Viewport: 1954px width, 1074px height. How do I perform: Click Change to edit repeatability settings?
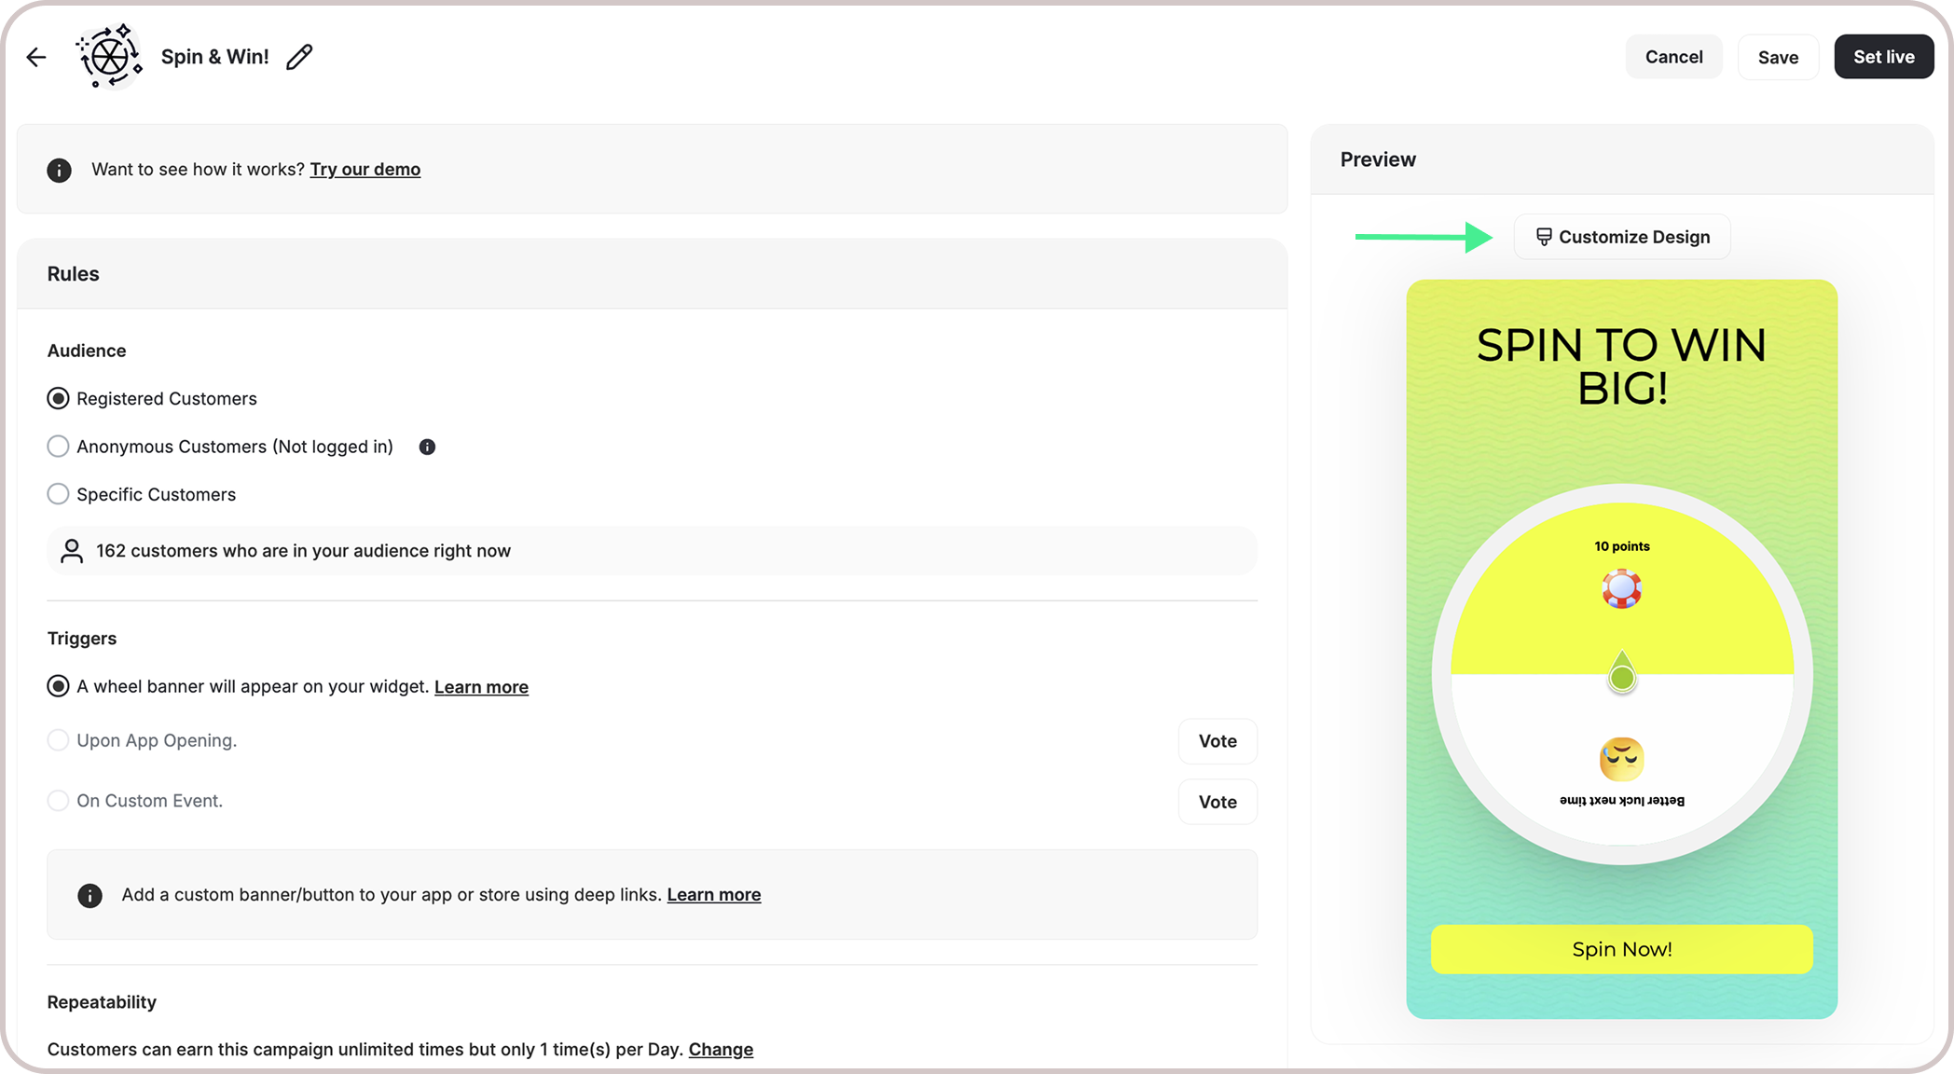[720, 1049]
